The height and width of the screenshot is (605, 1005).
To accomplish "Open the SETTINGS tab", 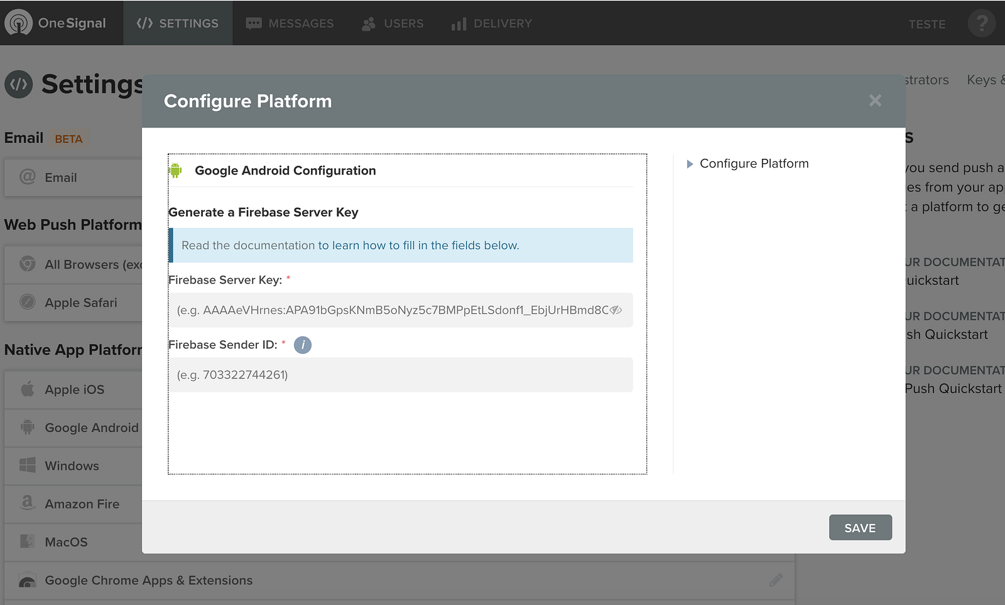I will pos(178,23).
